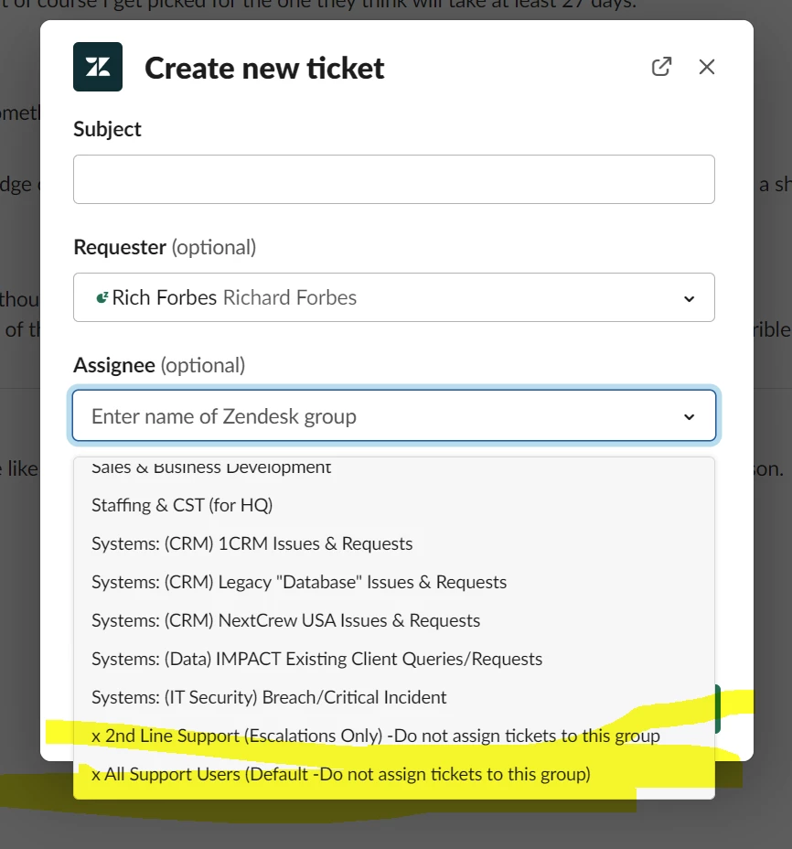Close the Create new ticket dialog

[x=706, y=67]
